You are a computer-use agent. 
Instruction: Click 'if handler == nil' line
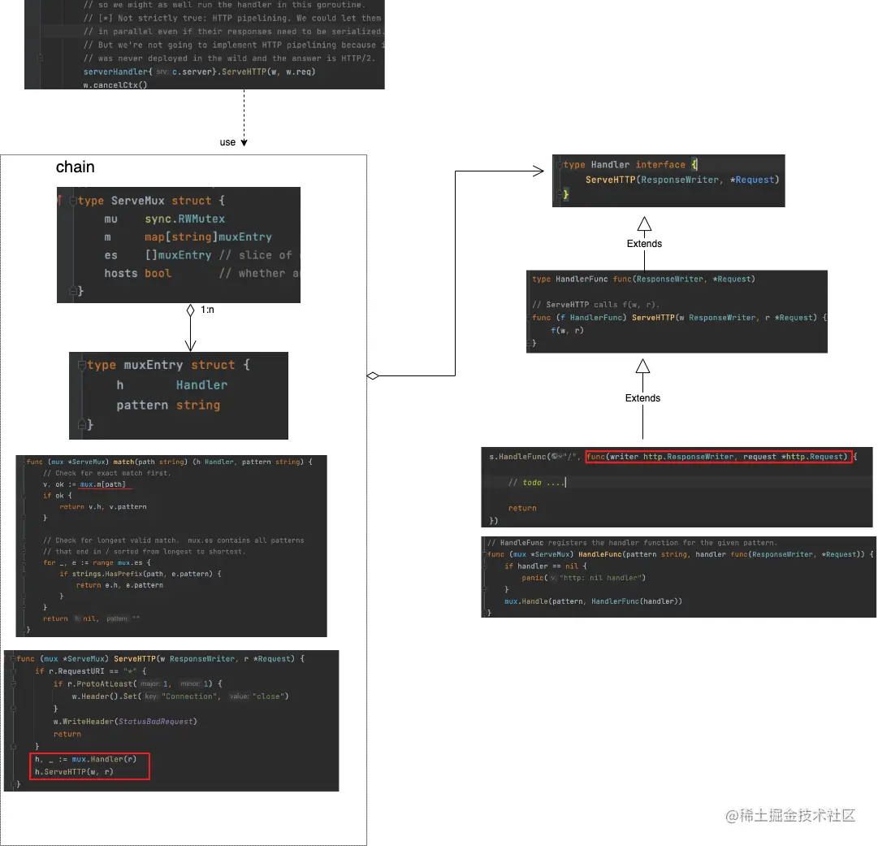[545, 566]
